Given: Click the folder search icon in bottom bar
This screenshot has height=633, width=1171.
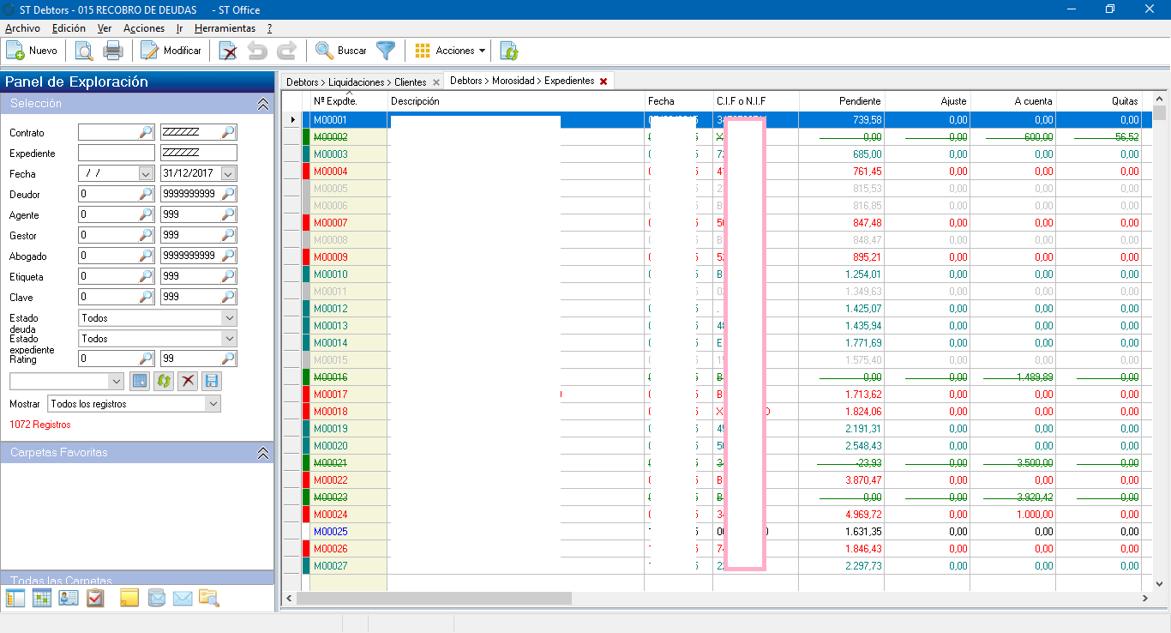Looking at the screenshot, I should coord(209,599).
